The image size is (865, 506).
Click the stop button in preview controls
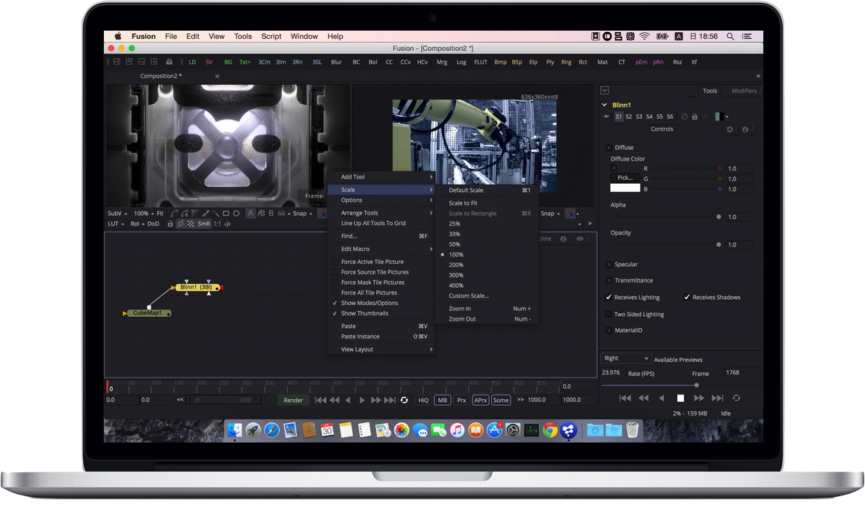point(680,398)
